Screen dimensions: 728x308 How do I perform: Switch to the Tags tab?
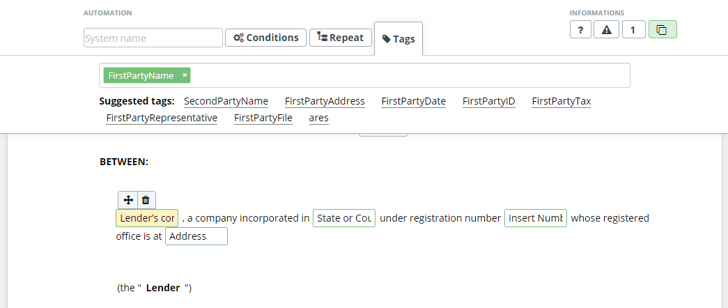click(x=398, y=39)
